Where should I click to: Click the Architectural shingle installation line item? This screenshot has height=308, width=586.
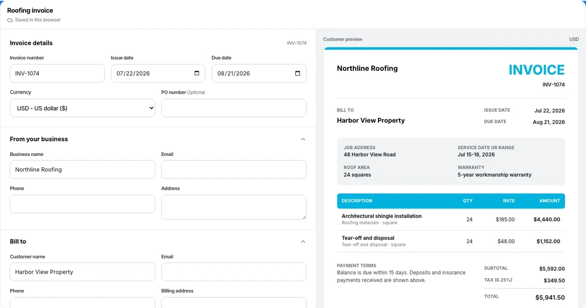click(x=382, y=216)
